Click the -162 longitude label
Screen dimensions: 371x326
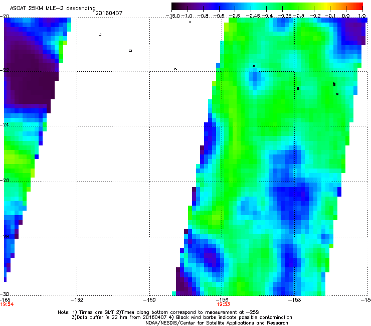[x=77, y=300]
